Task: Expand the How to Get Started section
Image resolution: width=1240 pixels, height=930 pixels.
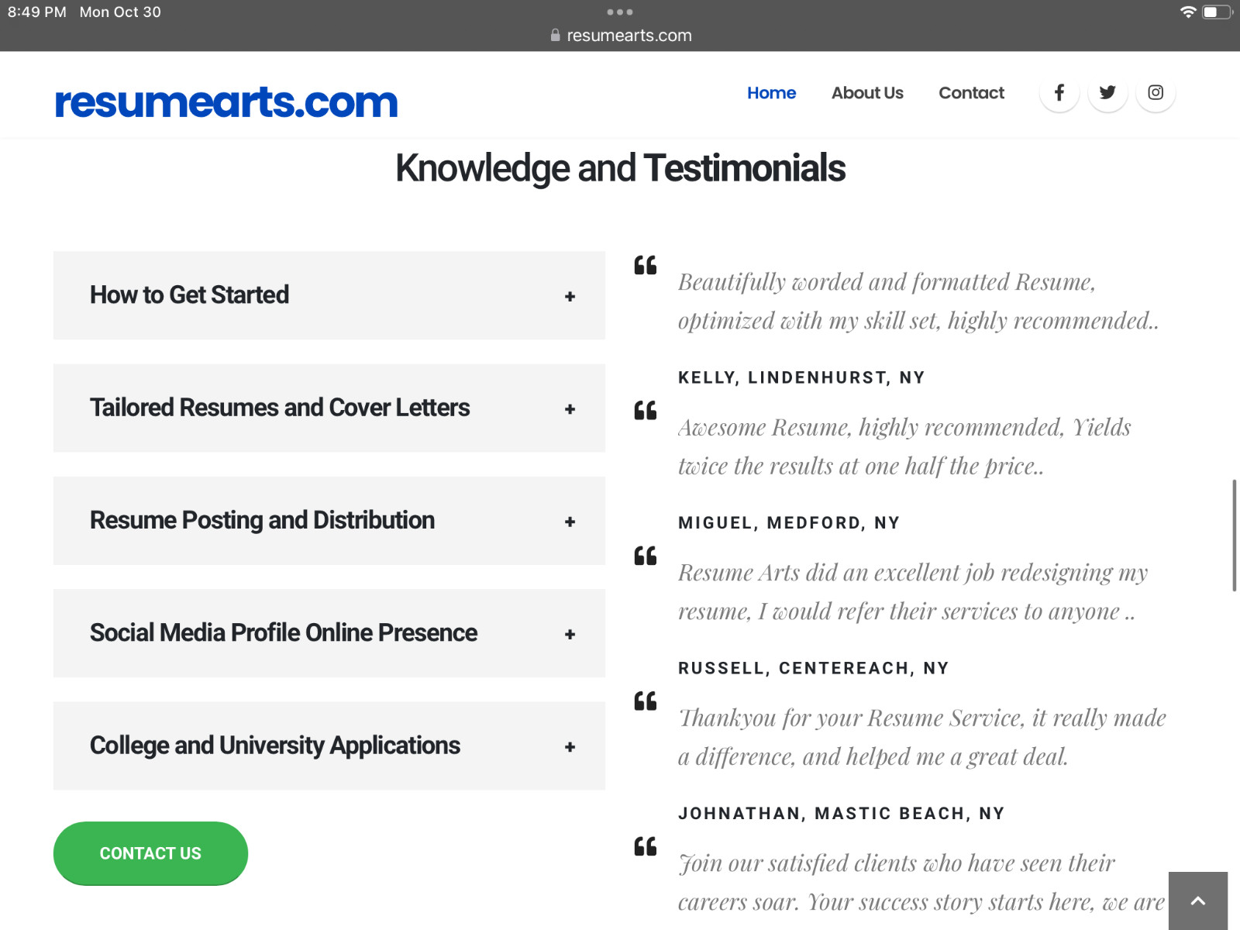Action: [329, 295]
